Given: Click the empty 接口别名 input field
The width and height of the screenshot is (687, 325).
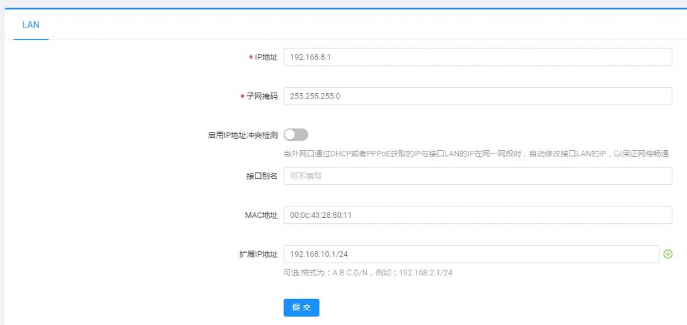Looking at the screenshot, I should pyautogui.click(x=477, y=176).
